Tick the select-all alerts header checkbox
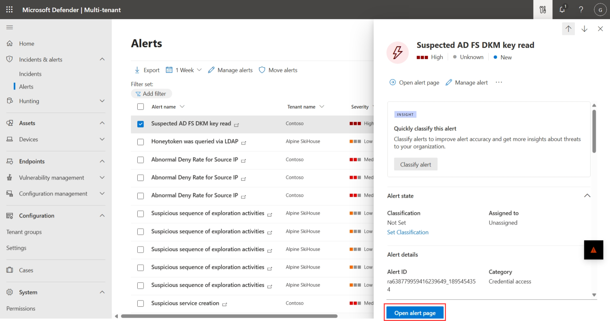This screenshot has height=321, width=610. pos(140,107)
